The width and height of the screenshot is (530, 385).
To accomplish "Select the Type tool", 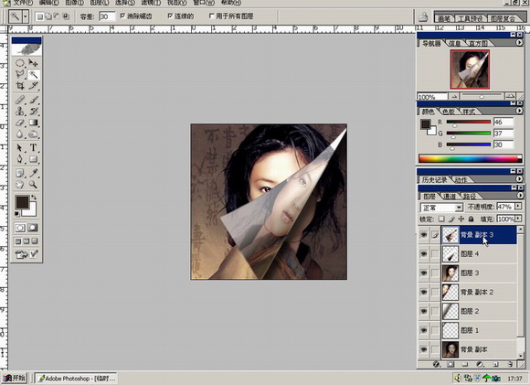I will (x=33, y=148).
